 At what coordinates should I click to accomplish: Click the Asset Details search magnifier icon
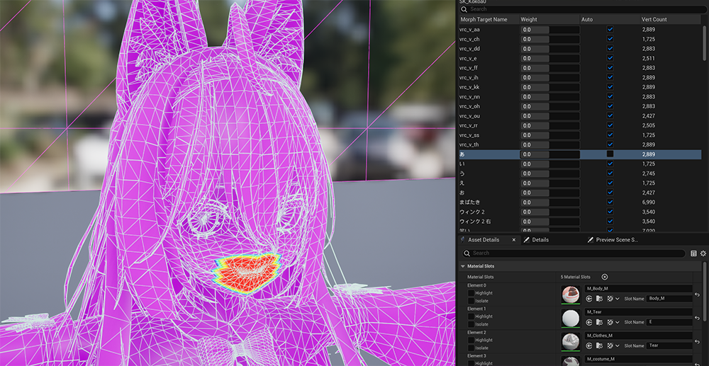[x=467, y=253]
